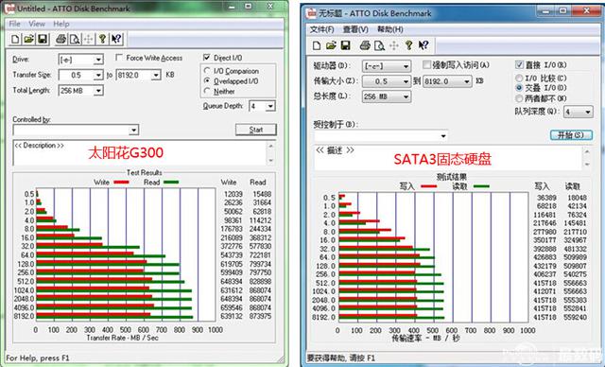This screenshot has width=605, height=367.
Task: Click ATTO app icon in Untitled title bar
Action: pos(10,9)
